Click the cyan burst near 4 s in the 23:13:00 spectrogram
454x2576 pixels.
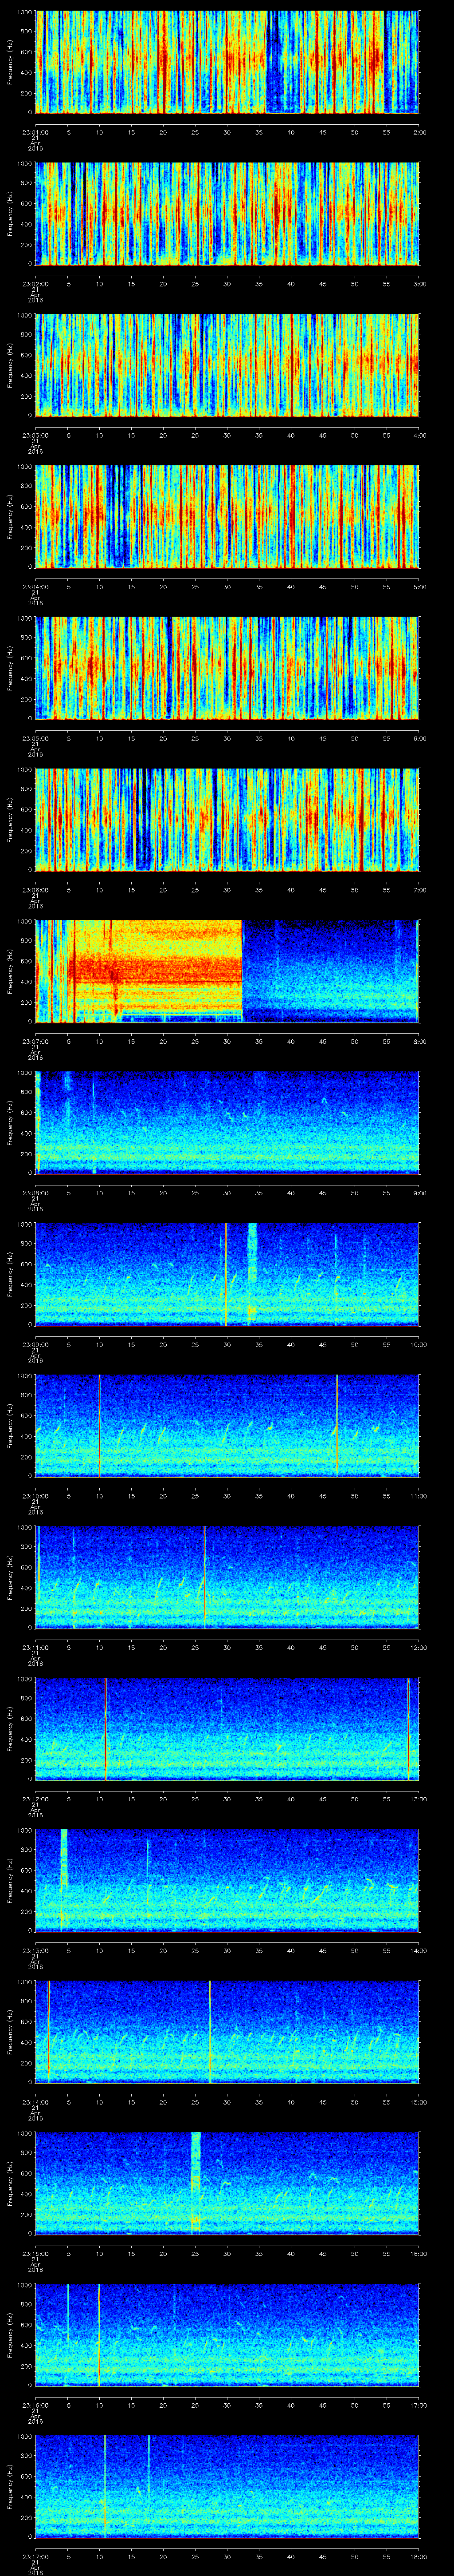coord(64,1858)
